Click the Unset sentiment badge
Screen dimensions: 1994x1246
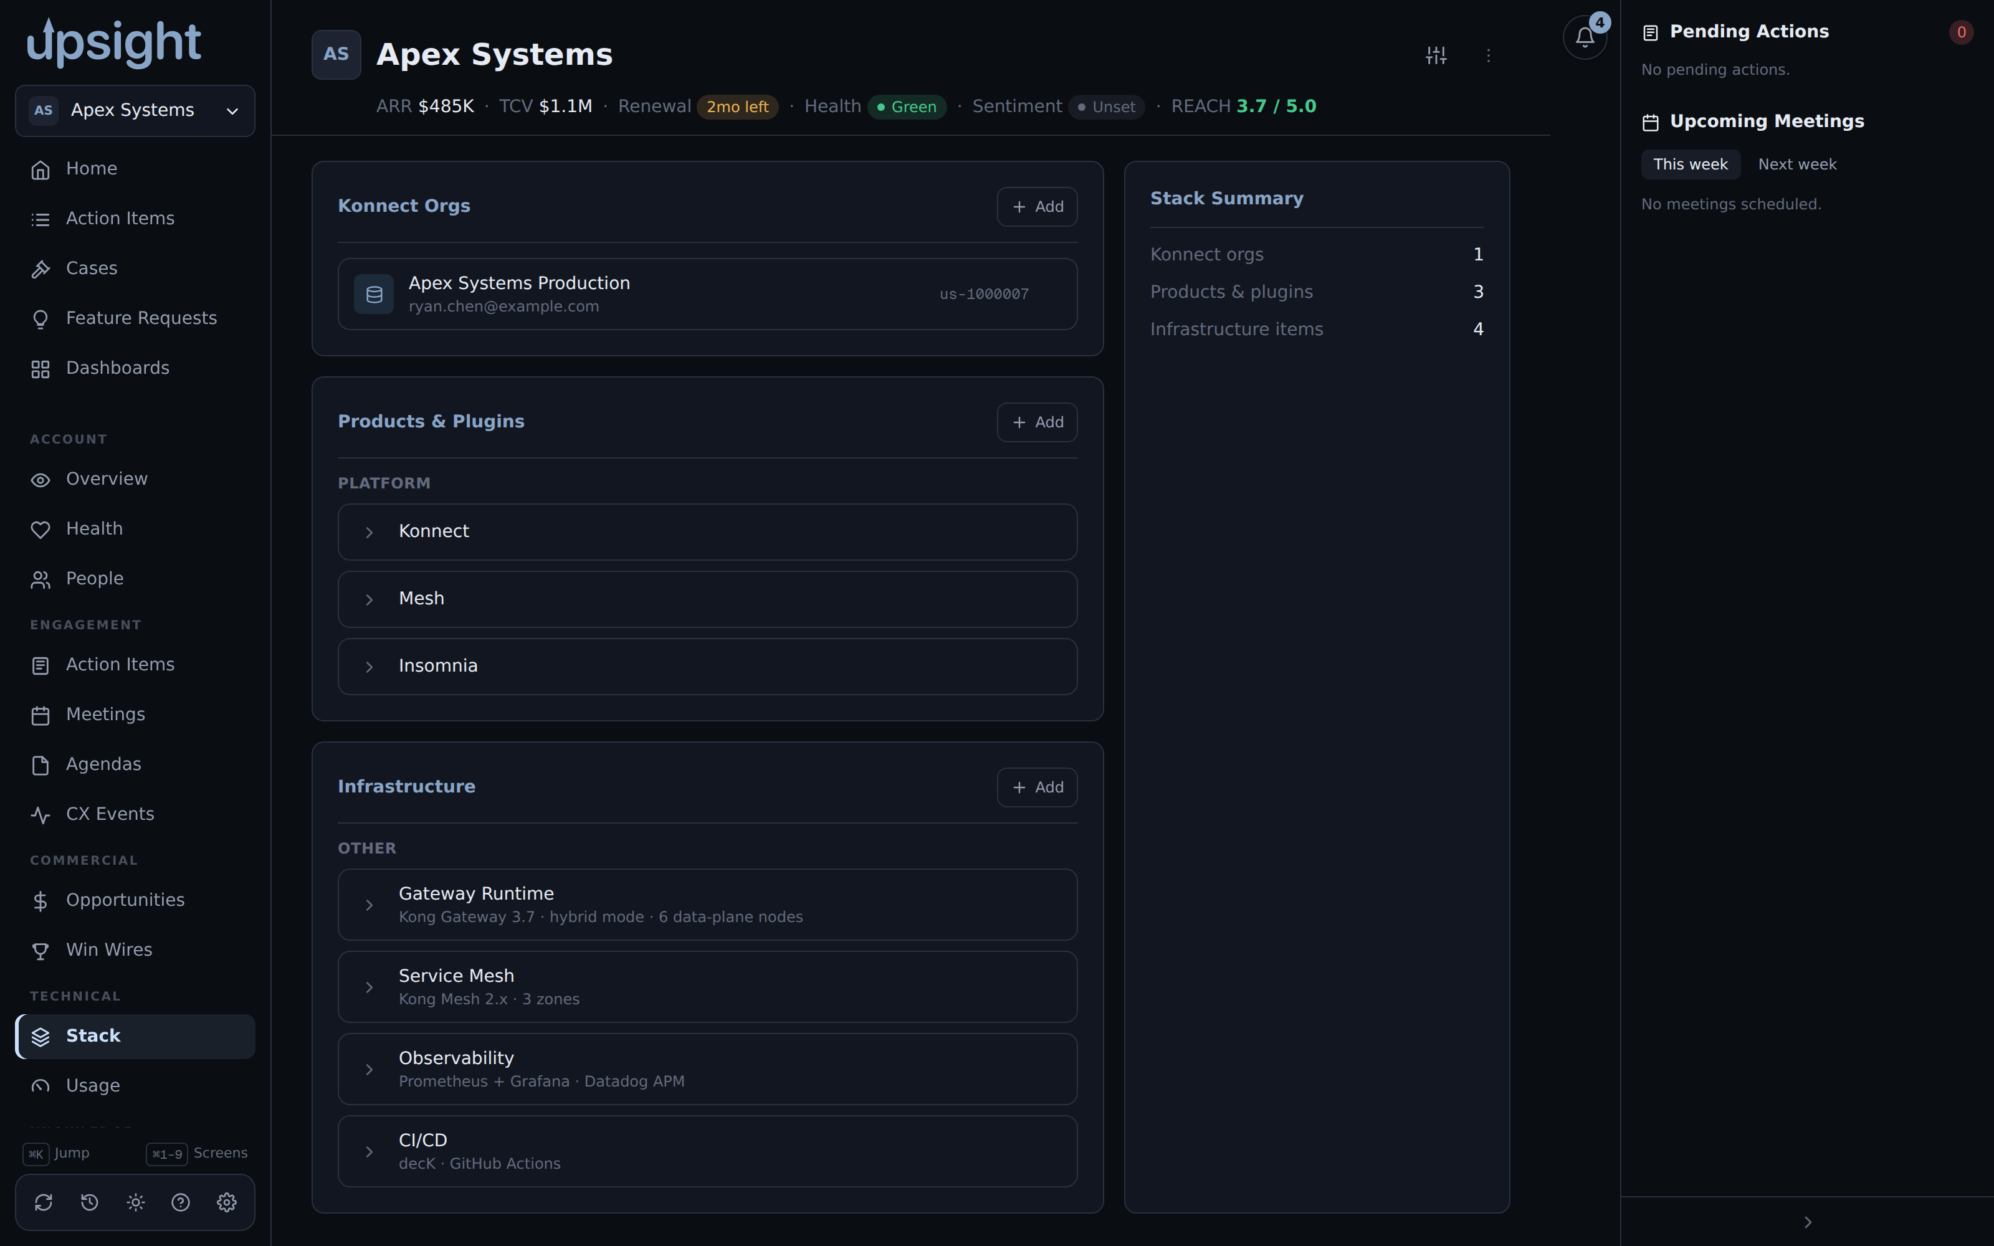point(1106,107)
